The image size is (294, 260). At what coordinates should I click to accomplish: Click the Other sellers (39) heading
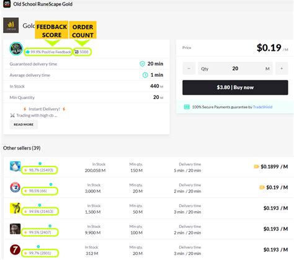pyautogui.click(x=22, y=148)
